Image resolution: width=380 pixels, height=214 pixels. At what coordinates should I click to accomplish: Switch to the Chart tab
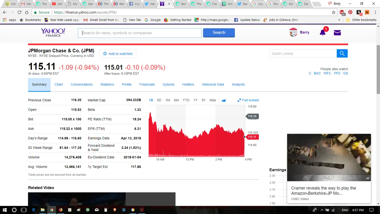(59, 85)
